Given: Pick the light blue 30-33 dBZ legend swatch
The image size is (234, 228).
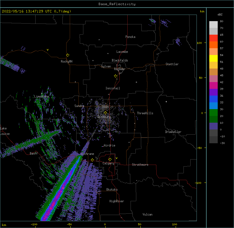Looking at the screenshot, I should coord(213,106).
